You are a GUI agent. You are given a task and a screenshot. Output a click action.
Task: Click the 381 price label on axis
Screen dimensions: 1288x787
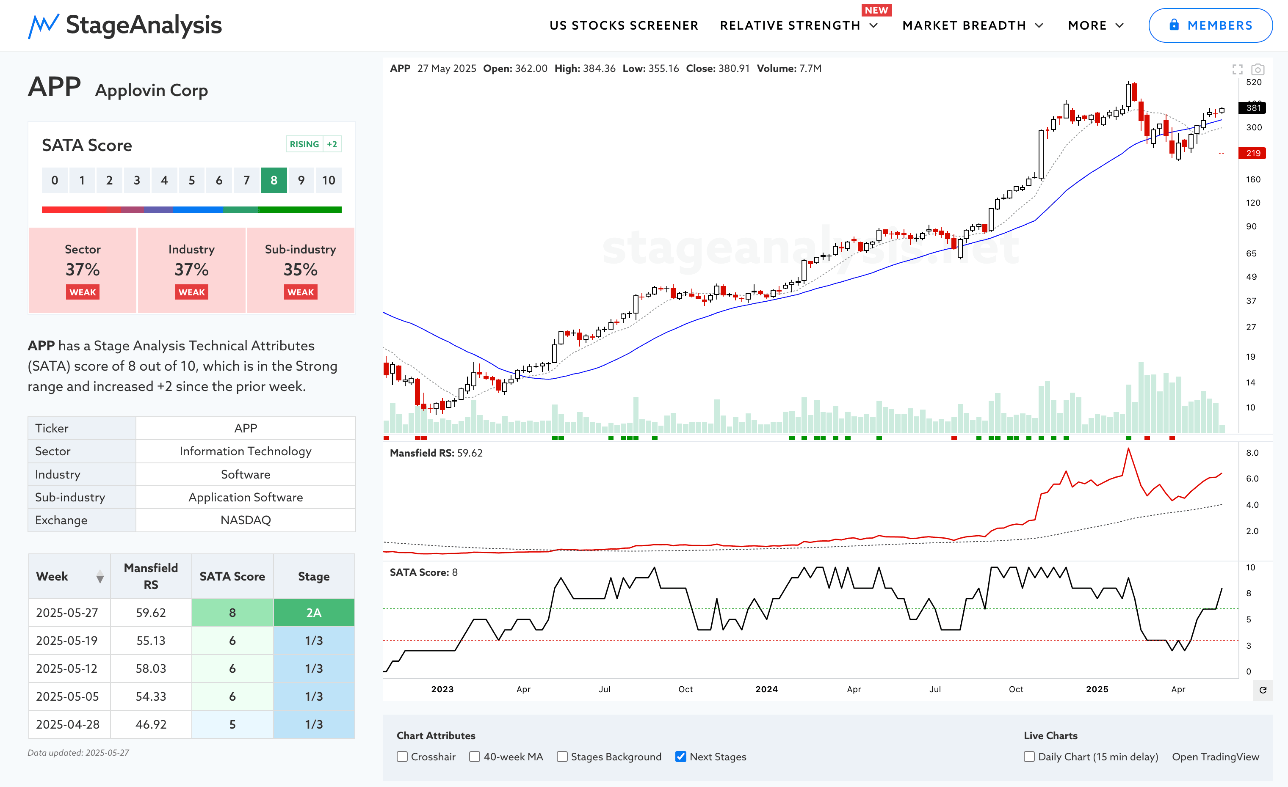[x=1252, y=108]
